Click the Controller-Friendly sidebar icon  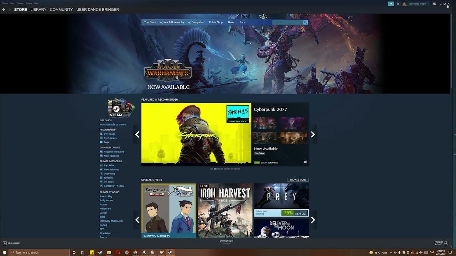pos(101,186)
